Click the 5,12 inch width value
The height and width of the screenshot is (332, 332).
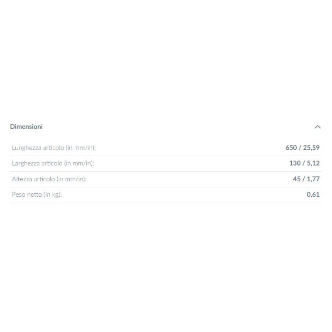pos(313,164)
